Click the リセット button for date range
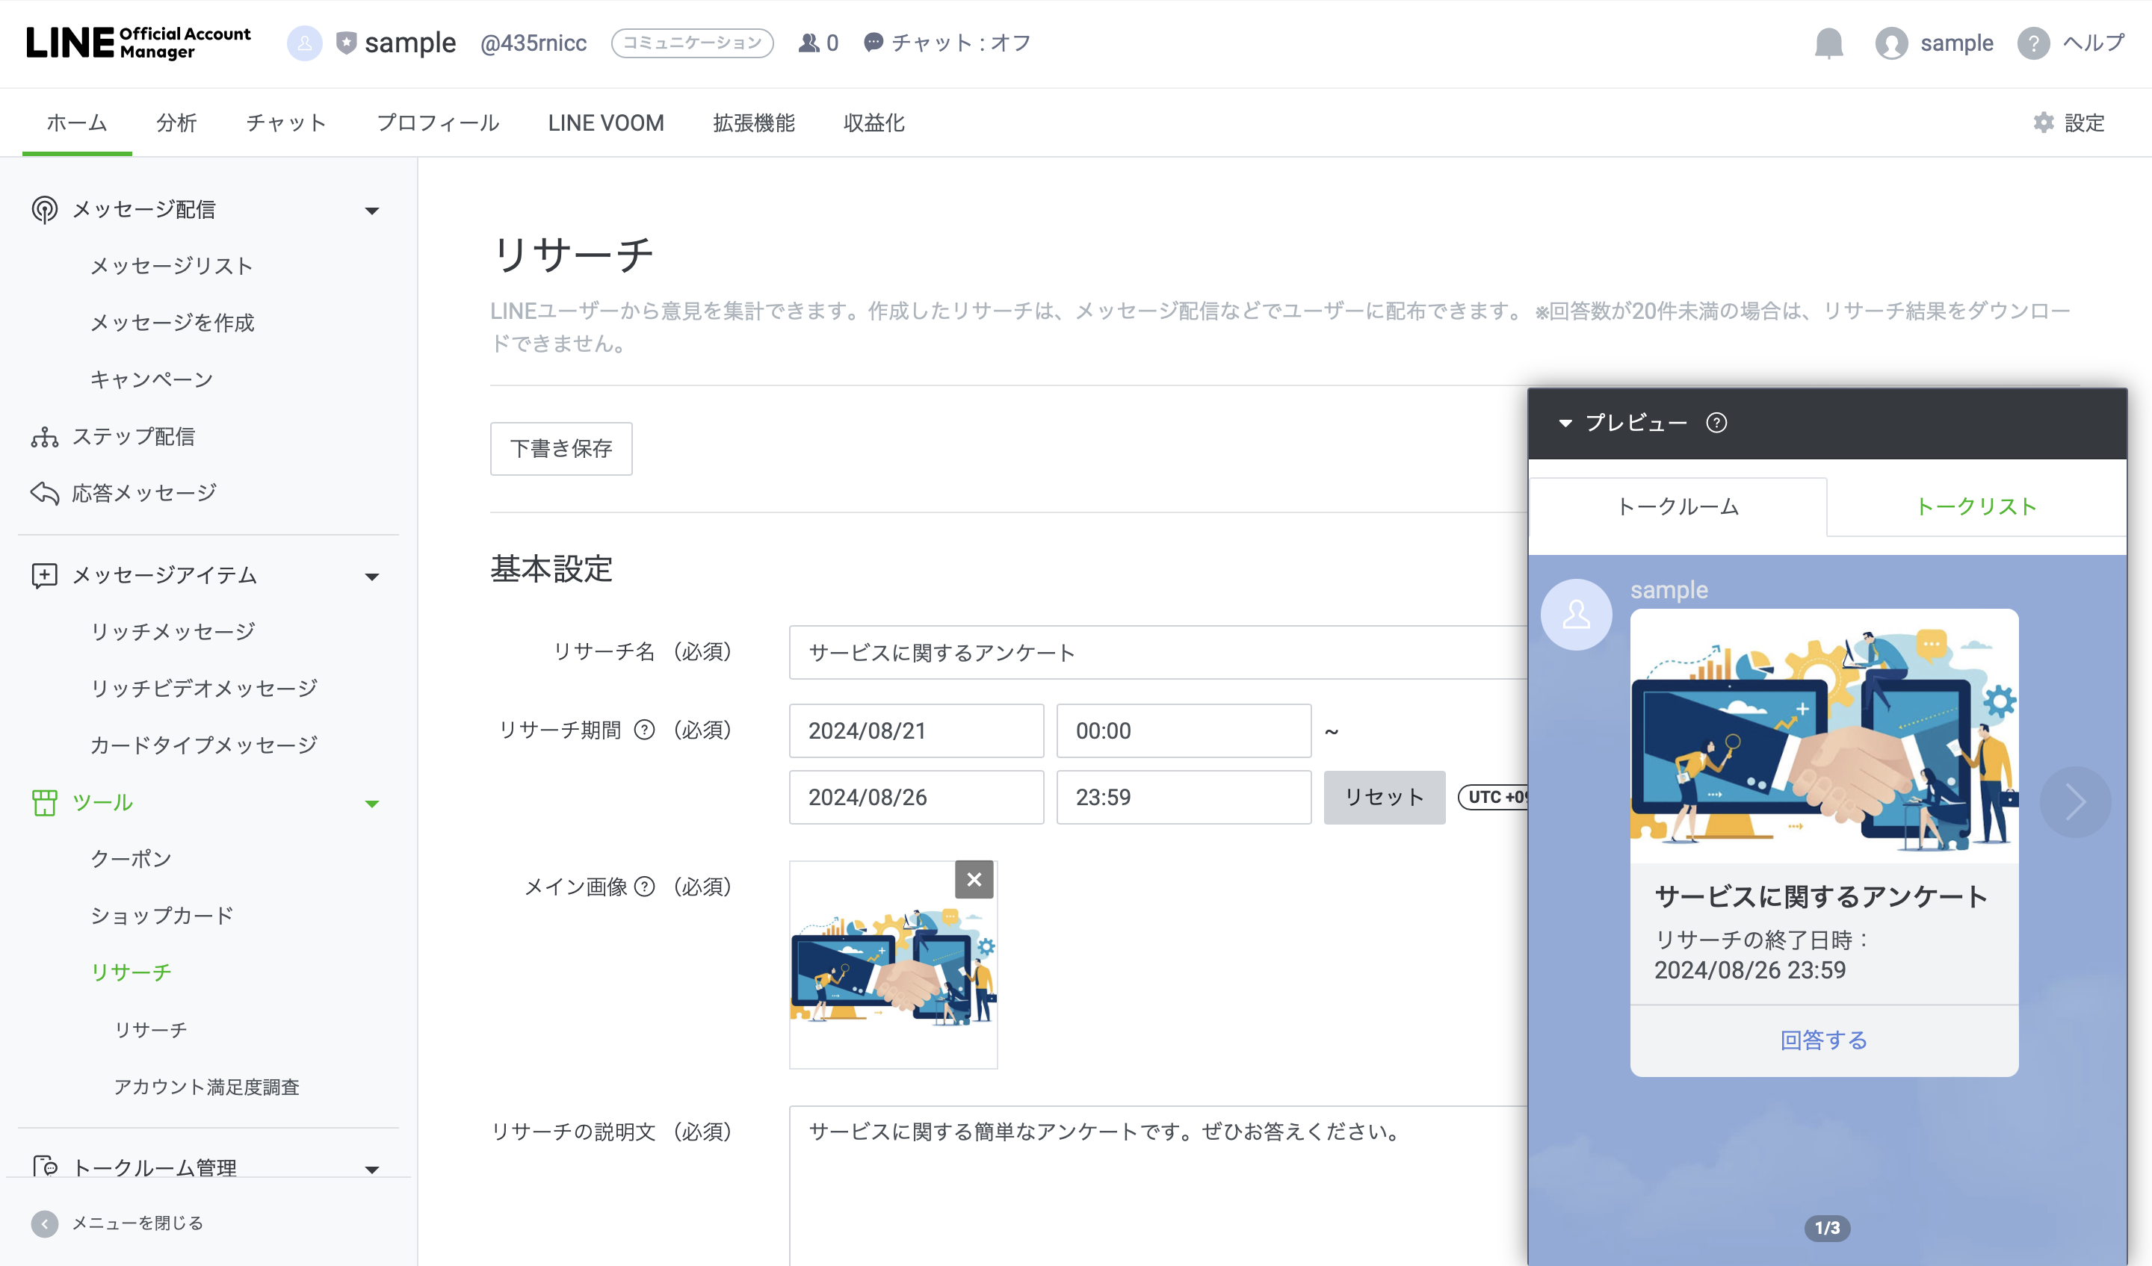 point(1380,797)
